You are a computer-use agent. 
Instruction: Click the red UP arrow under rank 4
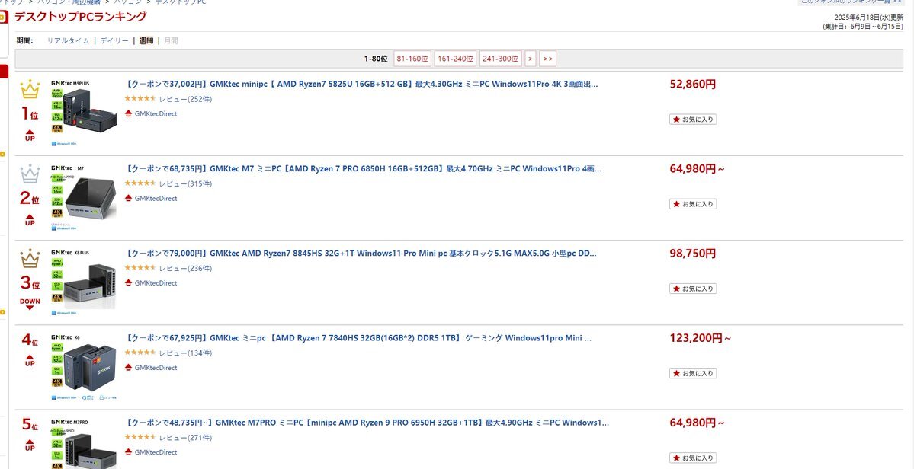coord(30,361)
